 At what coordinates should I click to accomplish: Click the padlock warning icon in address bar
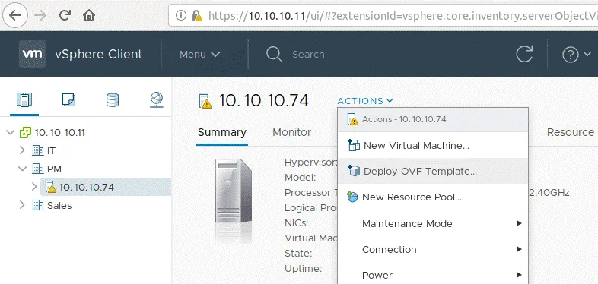pos(197,16)
